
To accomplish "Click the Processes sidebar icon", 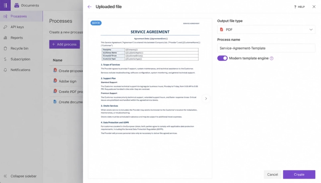I will [5, 16].
